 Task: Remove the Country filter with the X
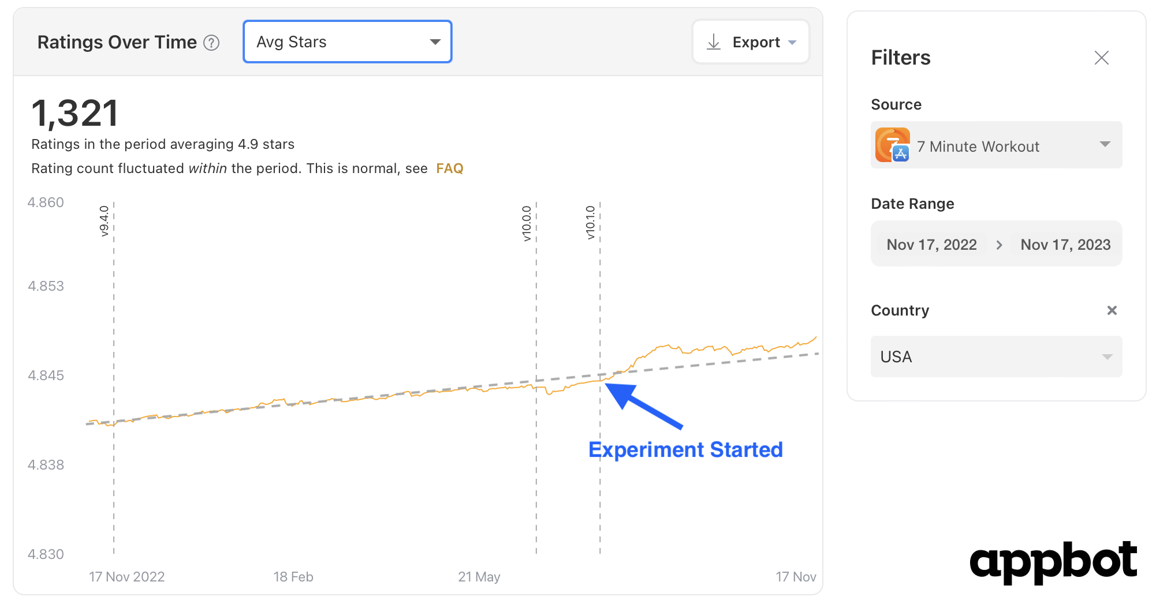click(x=1112, y=310)
